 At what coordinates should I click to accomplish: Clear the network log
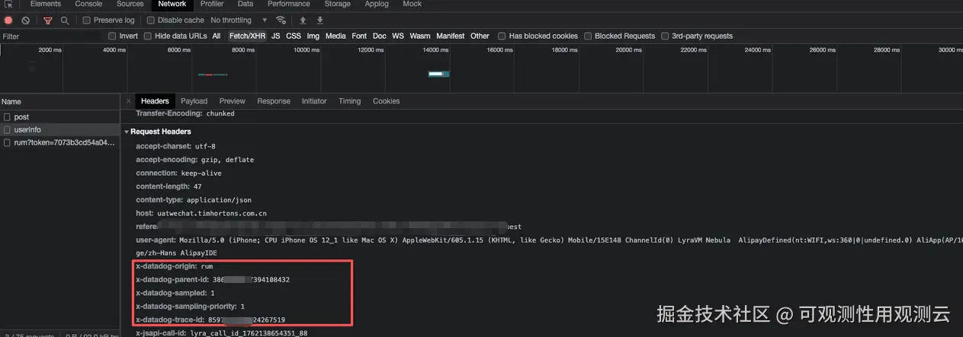(26, 21)
